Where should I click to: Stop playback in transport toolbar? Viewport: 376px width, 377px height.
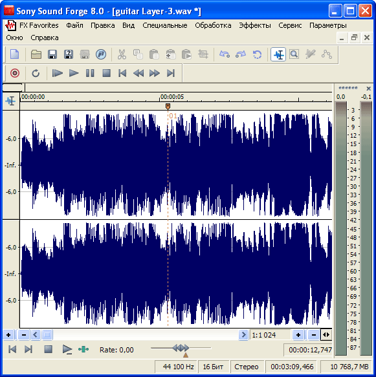(106, 73)
